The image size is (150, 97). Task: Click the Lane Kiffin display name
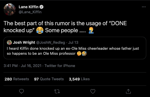pyautogui.click(x=28, y=7)
